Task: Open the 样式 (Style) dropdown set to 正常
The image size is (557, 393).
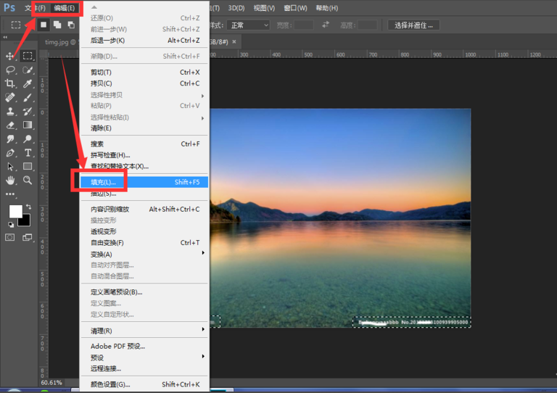Action: [x=248, y=25]
